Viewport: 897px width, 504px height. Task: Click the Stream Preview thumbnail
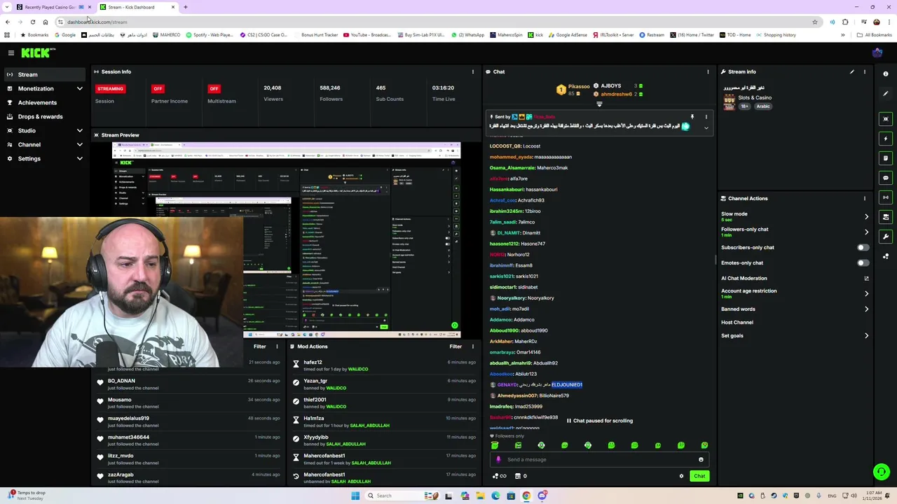click(287, 240)
